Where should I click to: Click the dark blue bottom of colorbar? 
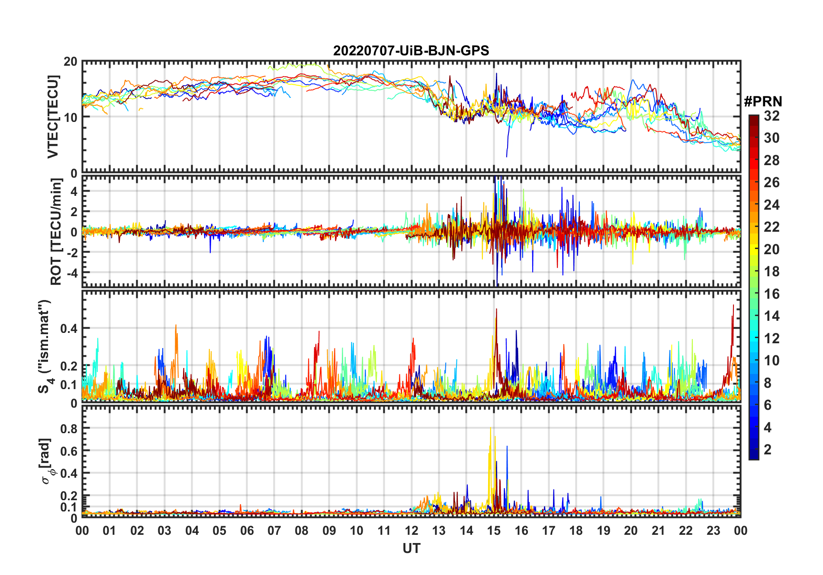tap(754, 455)
